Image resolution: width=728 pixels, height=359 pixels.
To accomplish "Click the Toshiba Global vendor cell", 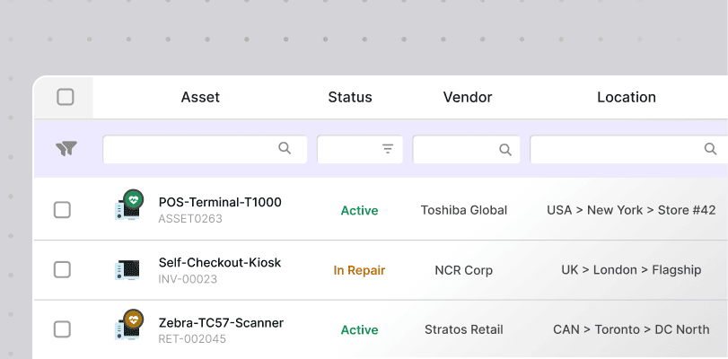I will point(464,210).
